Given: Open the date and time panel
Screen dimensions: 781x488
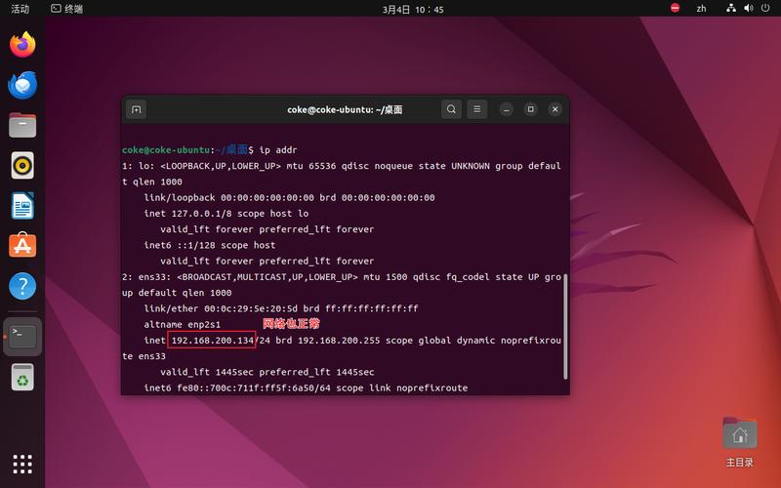Looking at the screenshot, I should coord(413,9).
